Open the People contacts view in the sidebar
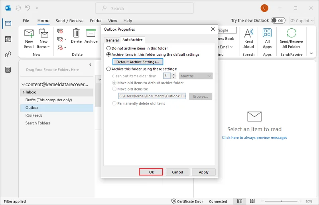 8,54
